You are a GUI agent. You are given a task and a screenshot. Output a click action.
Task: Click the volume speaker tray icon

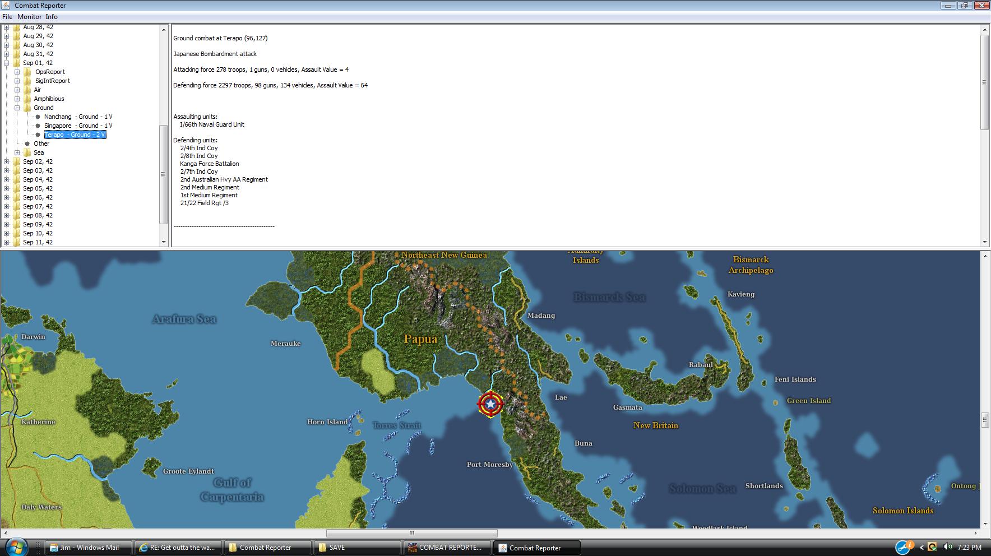tap(947, 547)
